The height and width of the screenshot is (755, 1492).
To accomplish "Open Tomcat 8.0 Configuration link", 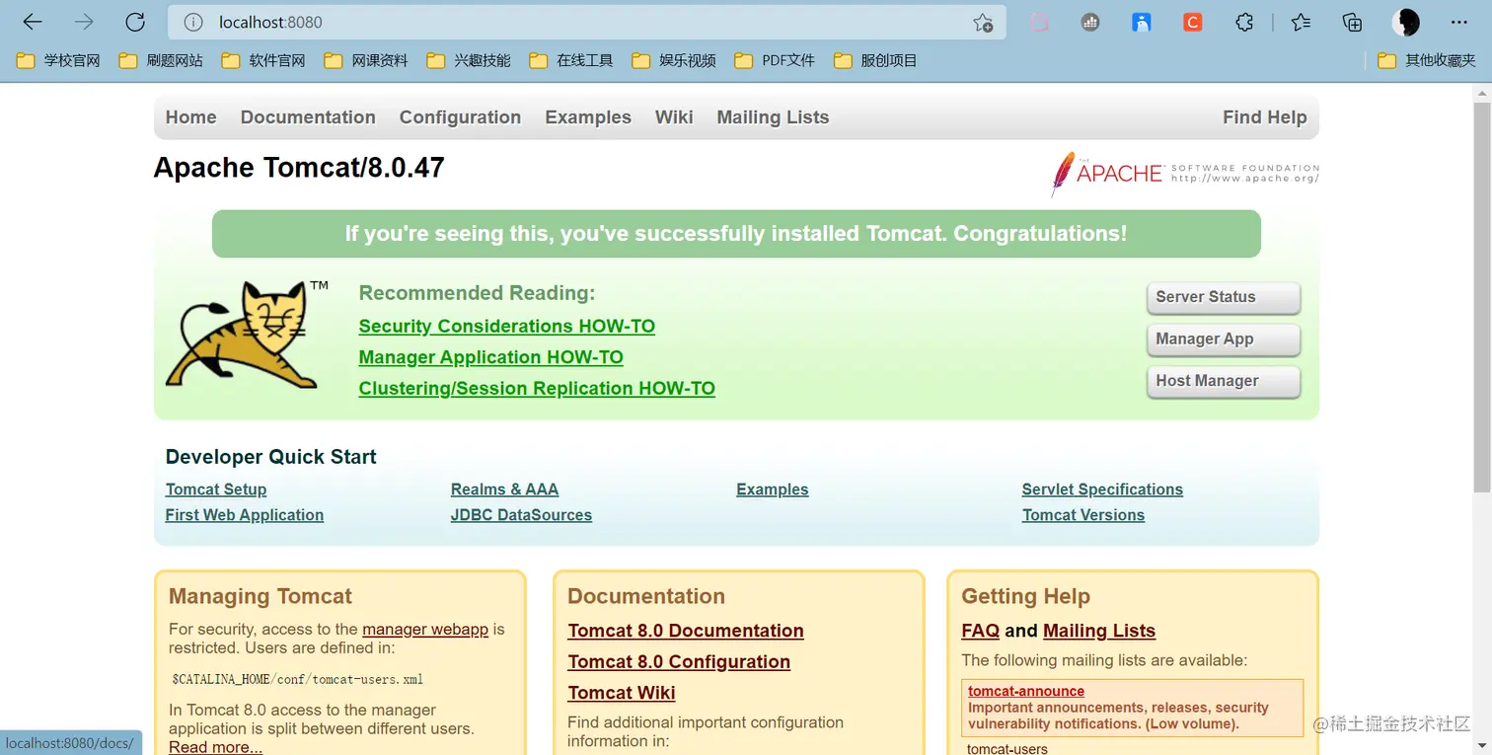I will click(x=679, y=662).
